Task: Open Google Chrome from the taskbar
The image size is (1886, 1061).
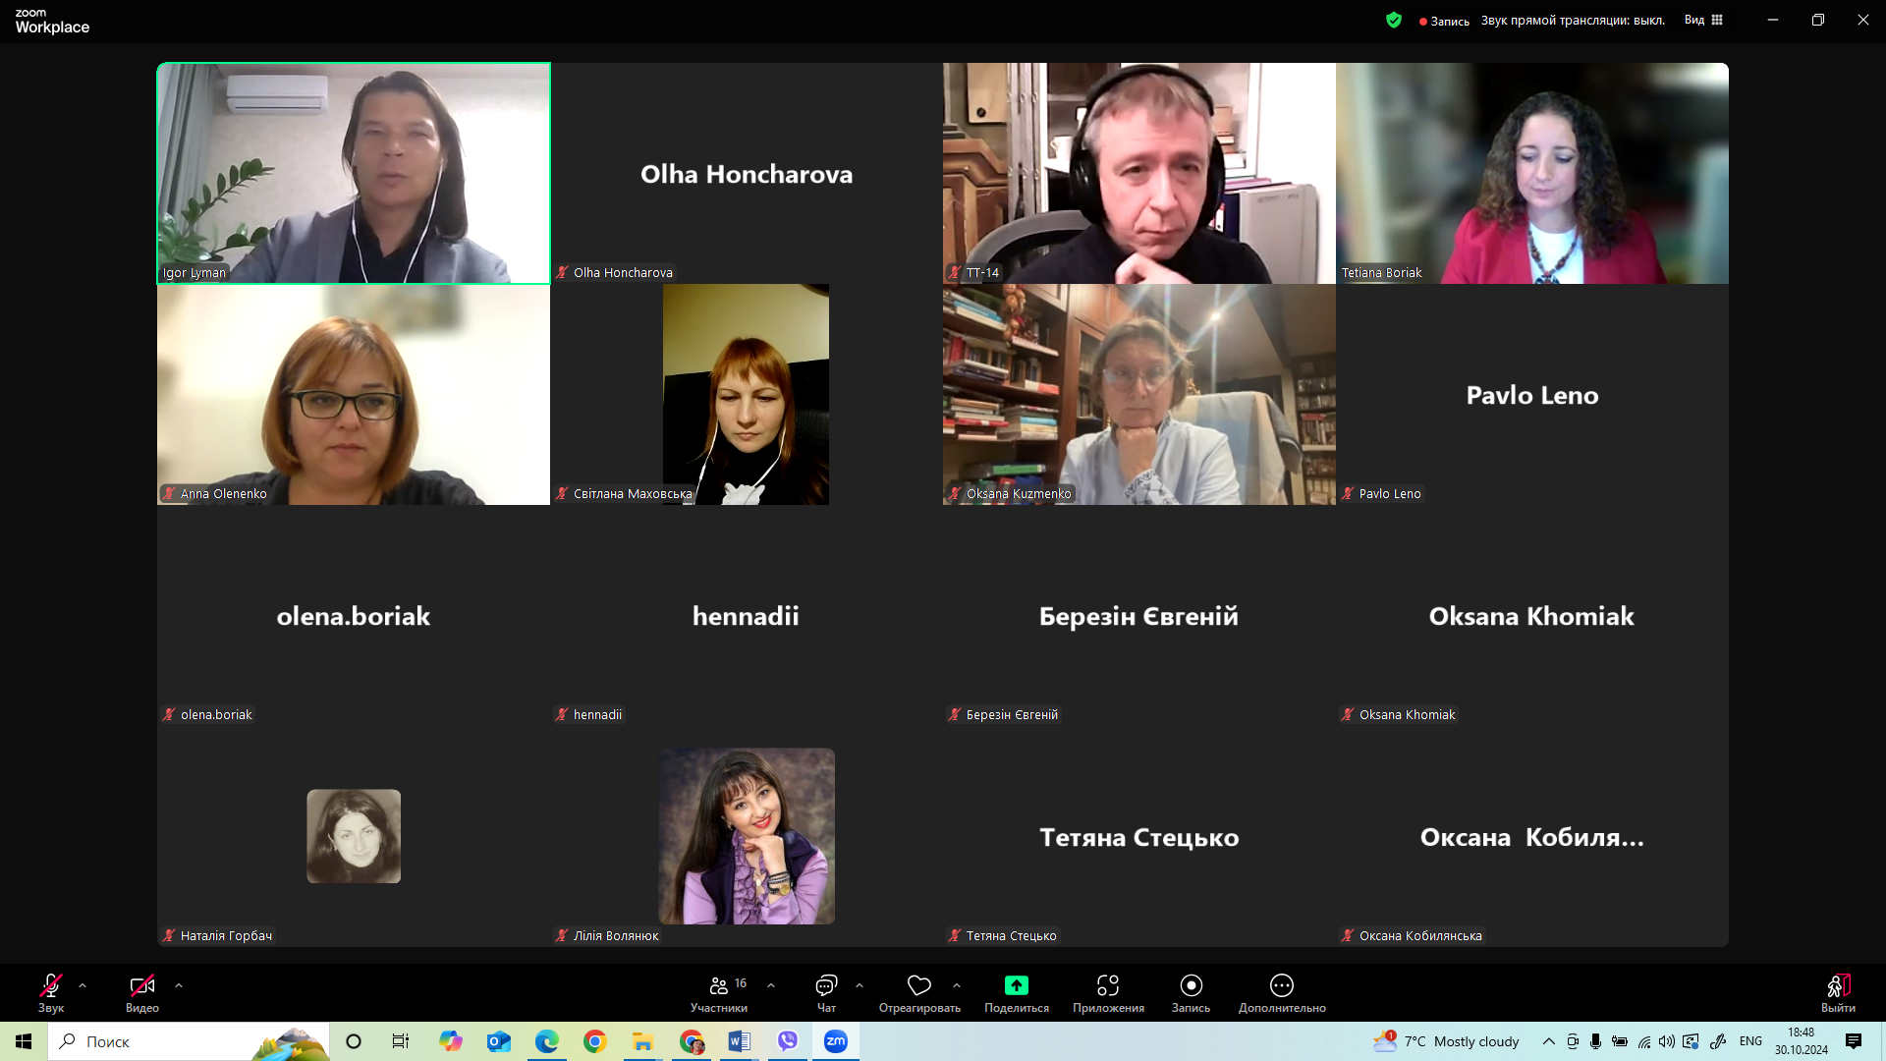Action: tap(595, 1041)
